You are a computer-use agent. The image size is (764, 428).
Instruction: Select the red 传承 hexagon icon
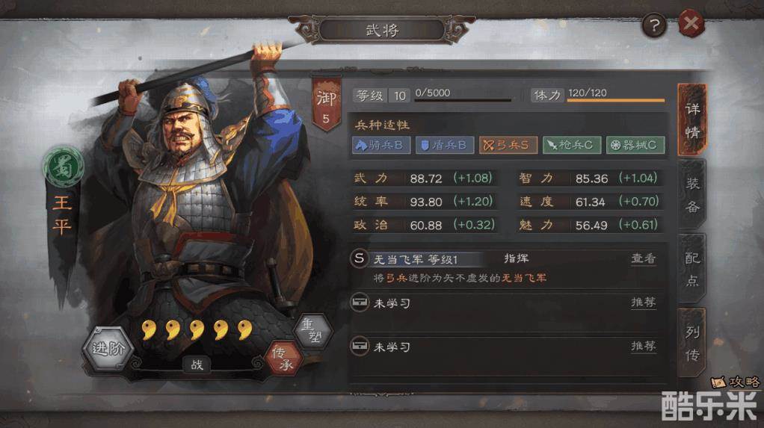click(284, 359)
